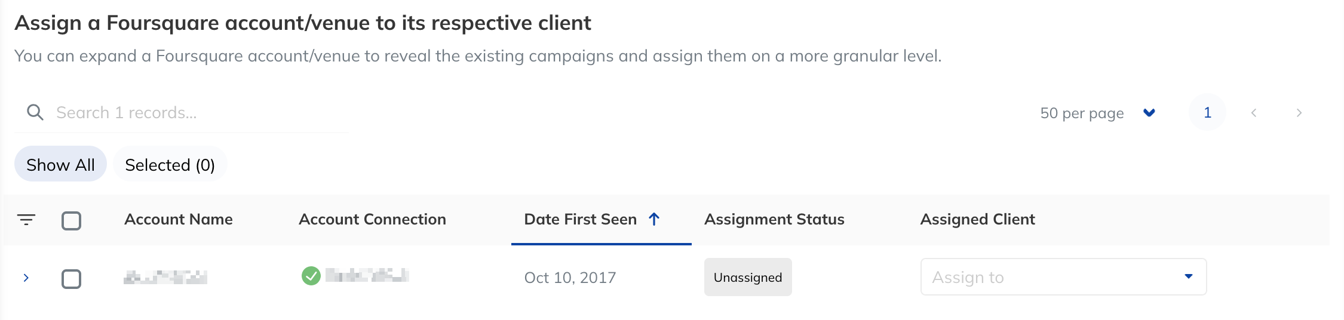Click the Unassigned status badge
This screenshot has width=1344, height=320.
point(748,277)
